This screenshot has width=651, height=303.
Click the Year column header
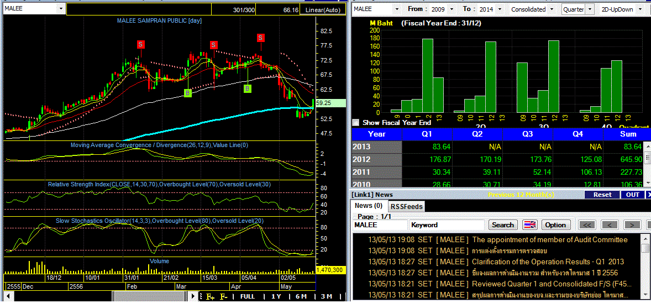376,134
